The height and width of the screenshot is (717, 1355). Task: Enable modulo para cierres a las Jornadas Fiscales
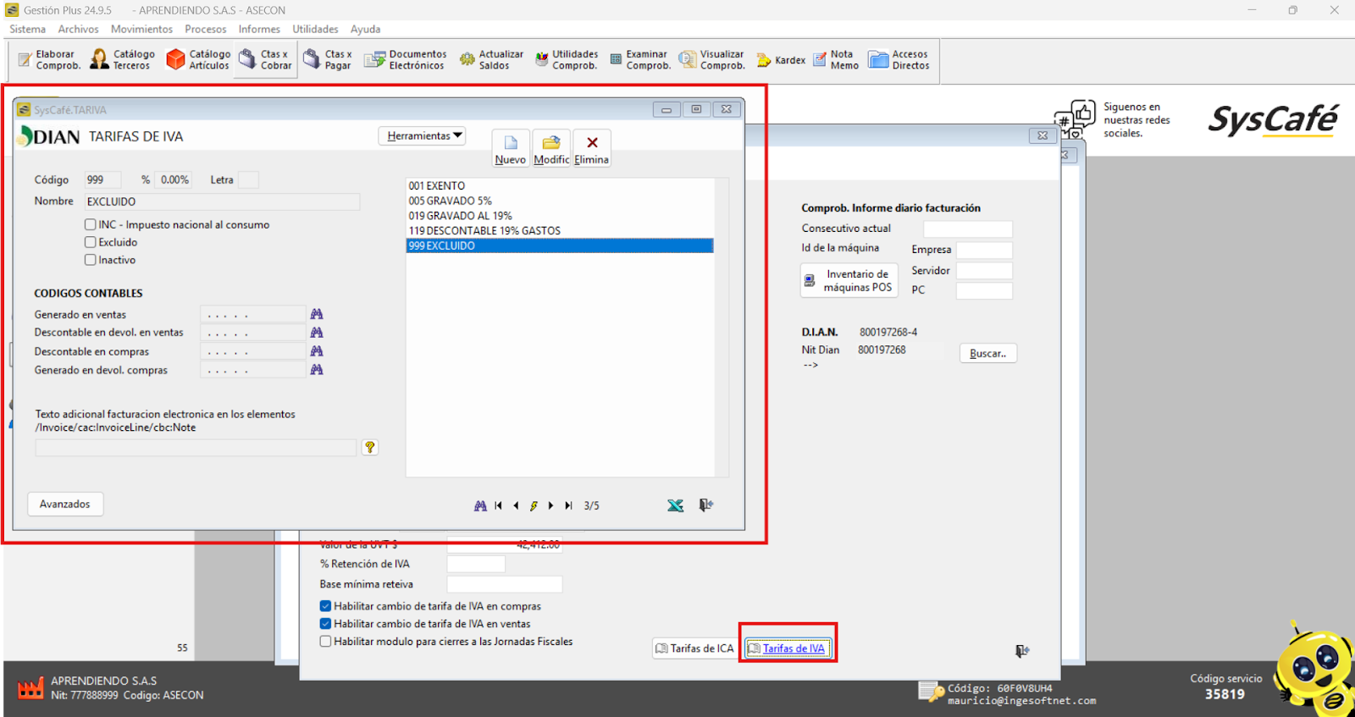(325, 642)
